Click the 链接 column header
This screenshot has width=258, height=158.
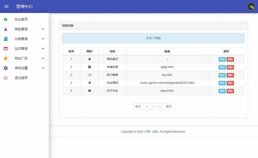(167, 51)
